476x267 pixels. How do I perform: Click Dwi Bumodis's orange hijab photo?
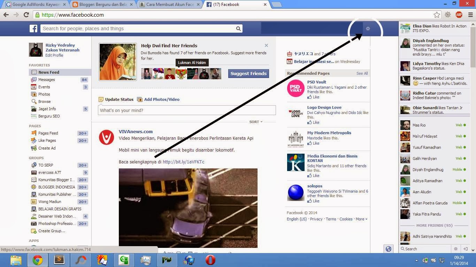118,62
